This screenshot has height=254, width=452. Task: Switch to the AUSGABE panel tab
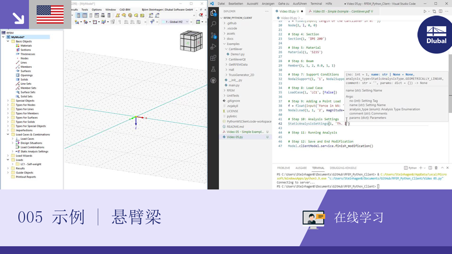[301, 168]
